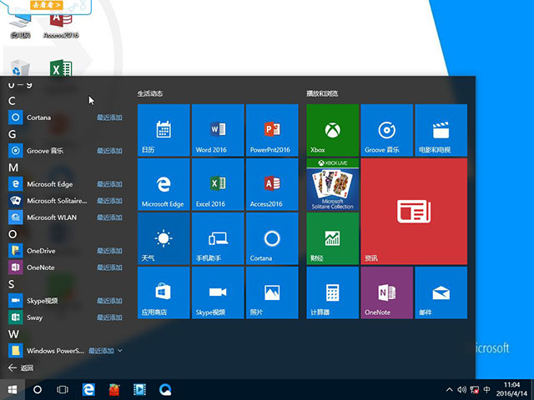
Task: Open the Excel 2016 tile
Action: (x=218, y=184)
